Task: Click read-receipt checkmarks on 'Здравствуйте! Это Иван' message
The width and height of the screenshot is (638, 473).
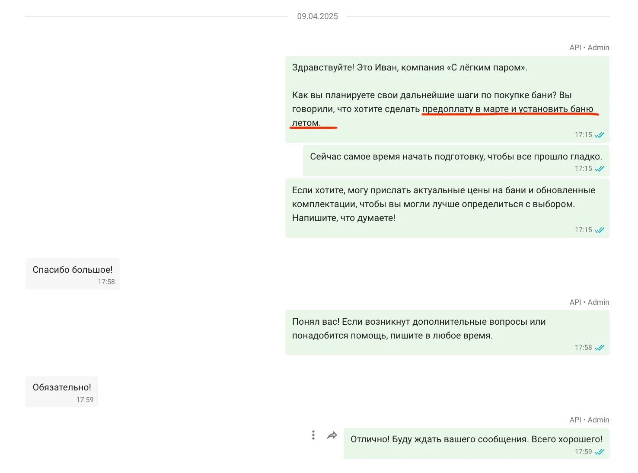Action: 600,135
